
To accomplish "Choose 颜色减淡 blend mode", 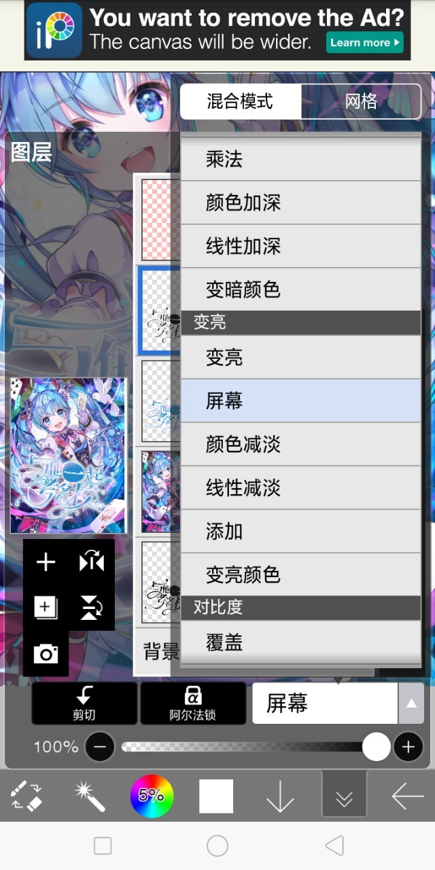I will (301, 445).
